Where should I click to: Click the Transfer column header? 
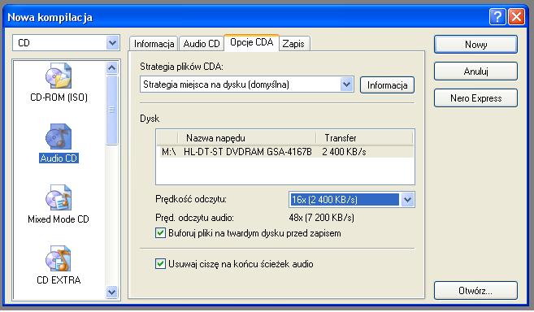(364, 138)
